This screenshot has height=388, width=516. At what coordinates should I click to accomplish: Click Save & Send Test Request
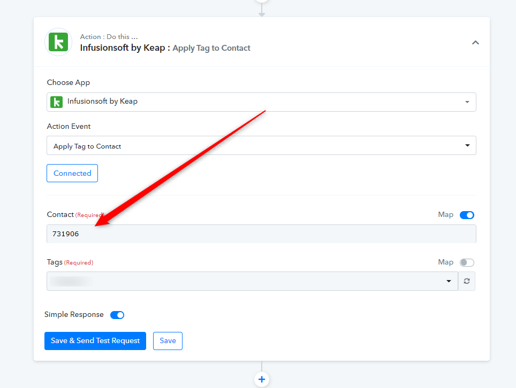pos(95,340)
